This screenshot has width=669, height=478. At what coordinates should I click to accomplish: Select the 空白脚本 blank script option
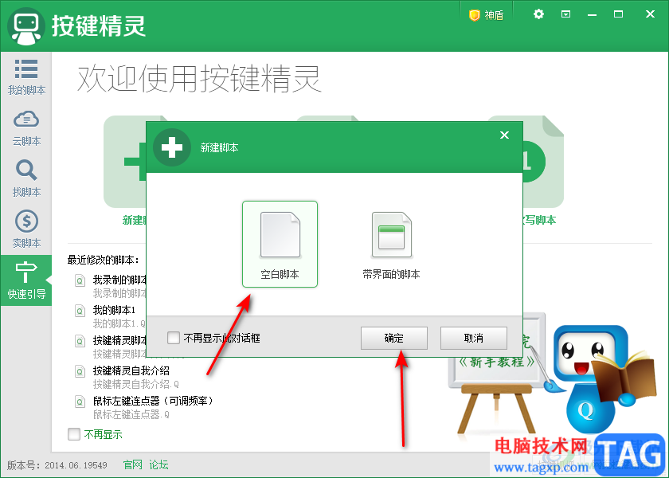[x=280, y=244]
